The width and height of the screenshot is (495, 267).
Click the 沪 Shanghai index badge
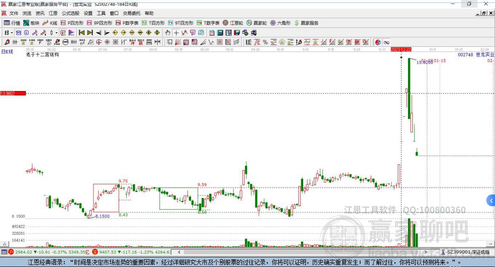11,252
